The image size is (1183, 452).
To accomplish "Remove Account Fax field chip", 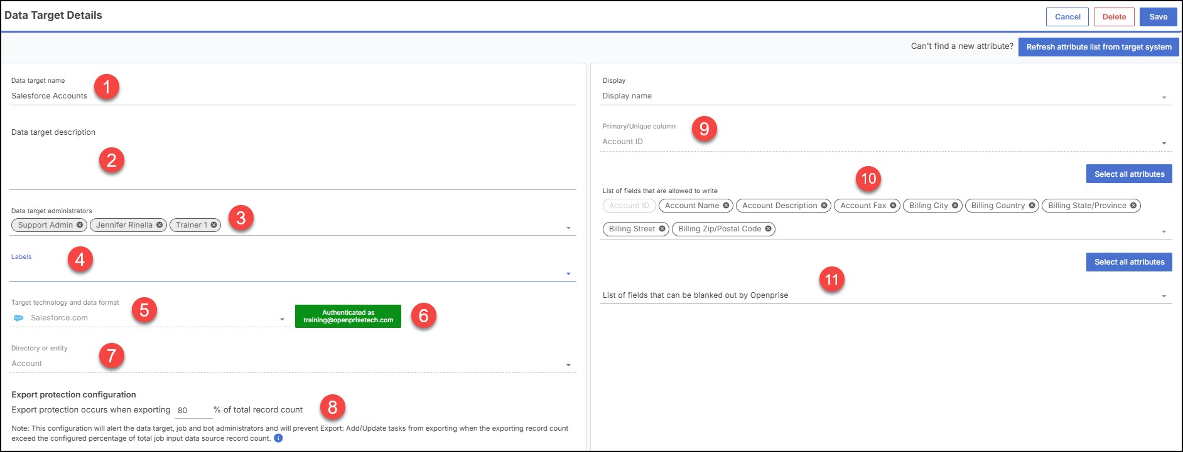I will [893, 206].
